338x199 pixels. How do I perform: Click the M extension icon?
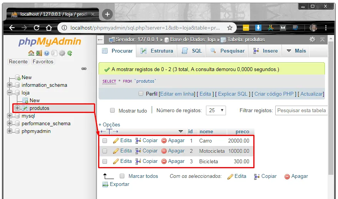pos(283,28)
